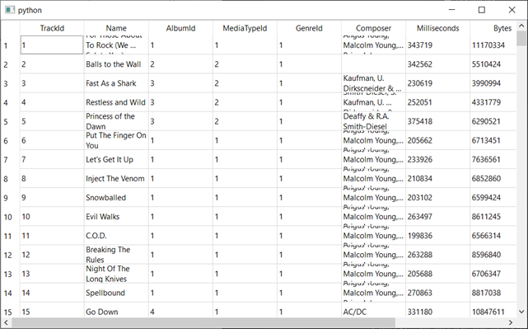Click the 'Breaking The Rules' cell
The width and height of the screenshot is (528, 329).
[116, 255]
